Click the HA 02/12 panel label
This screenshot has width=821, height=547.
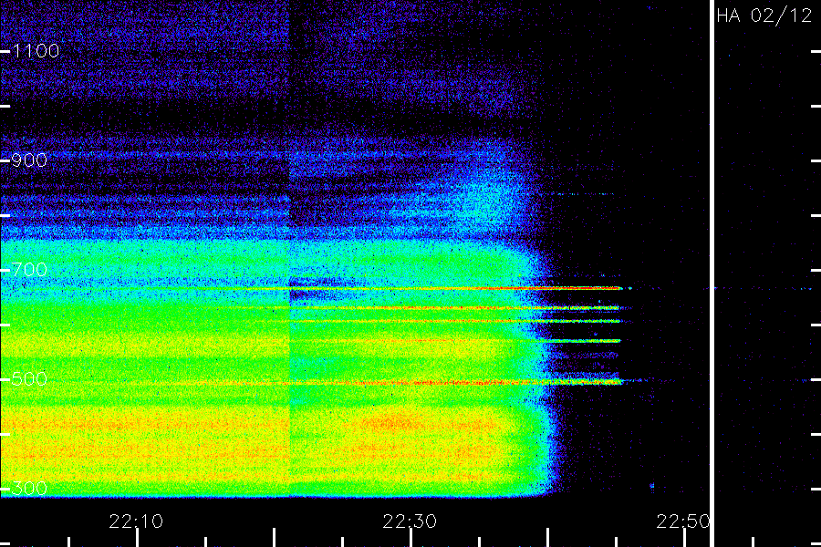tap(764, 15)
